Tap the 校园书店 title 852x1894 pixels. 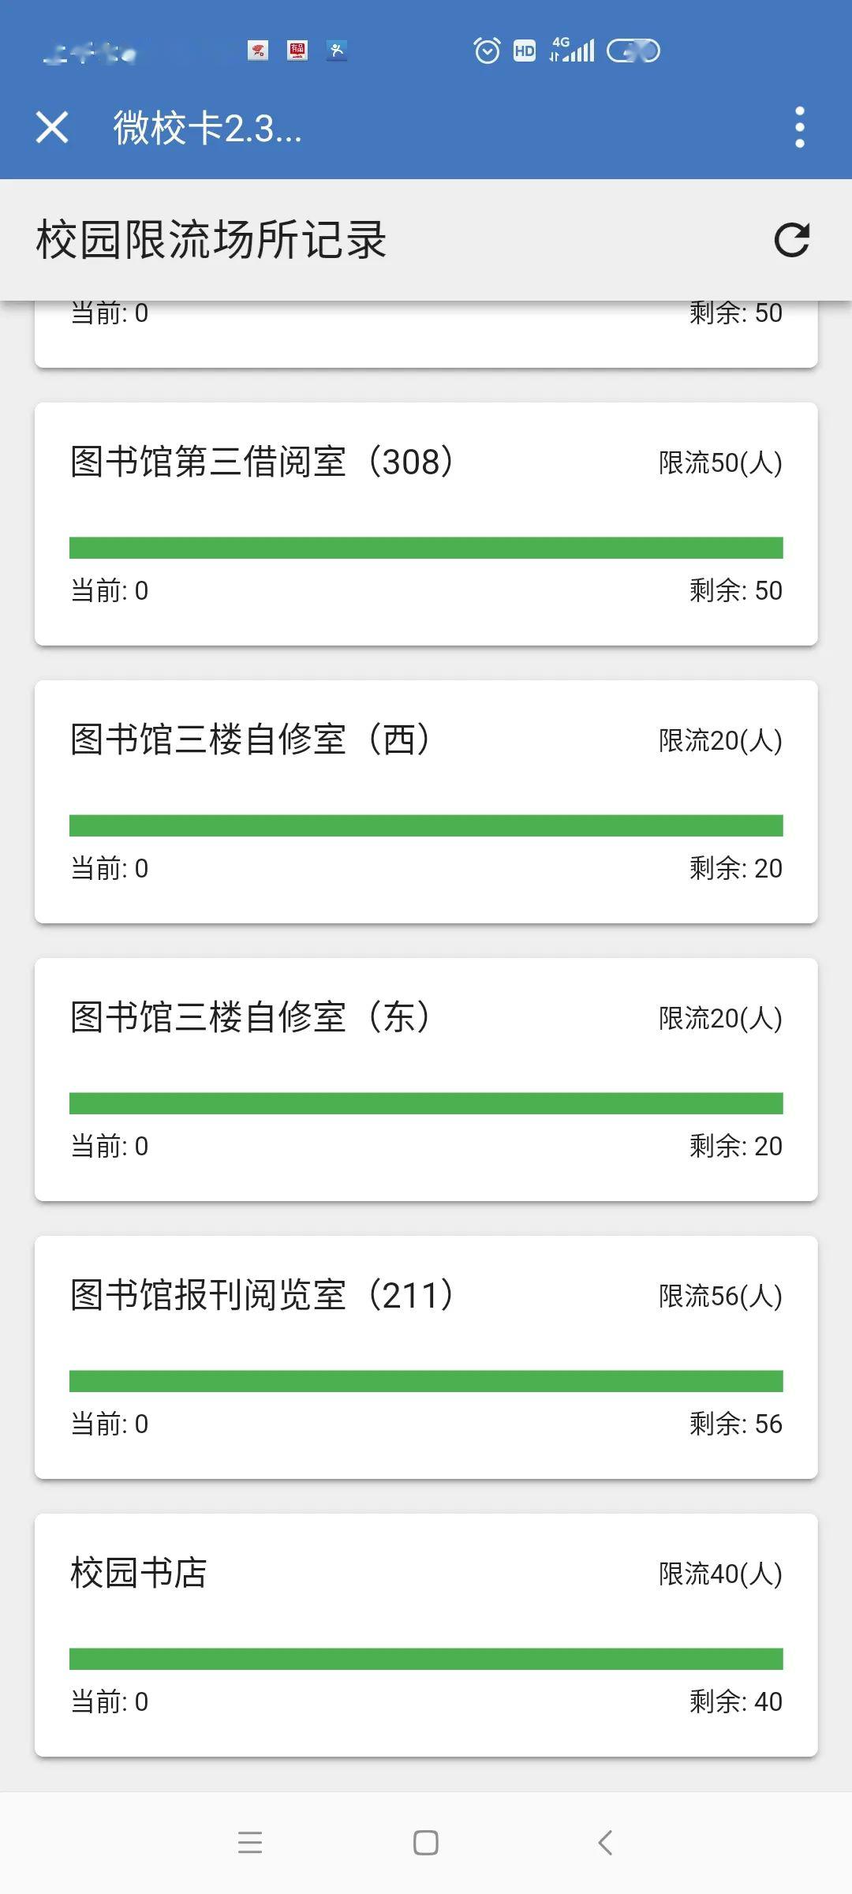pyautogui.click(x=139, y=1574)
